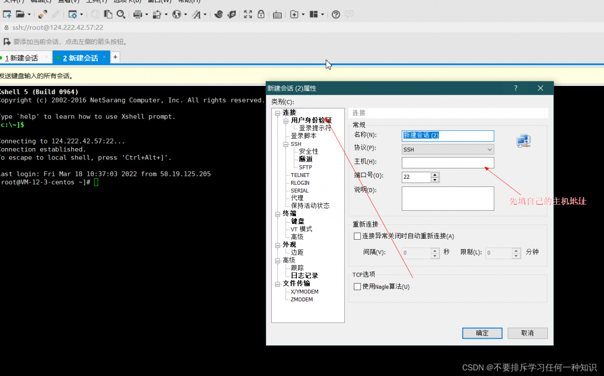Click the Find magnifier icon
Screen dimensions: 604x376
pyautogui.click(x=121, y=15)
